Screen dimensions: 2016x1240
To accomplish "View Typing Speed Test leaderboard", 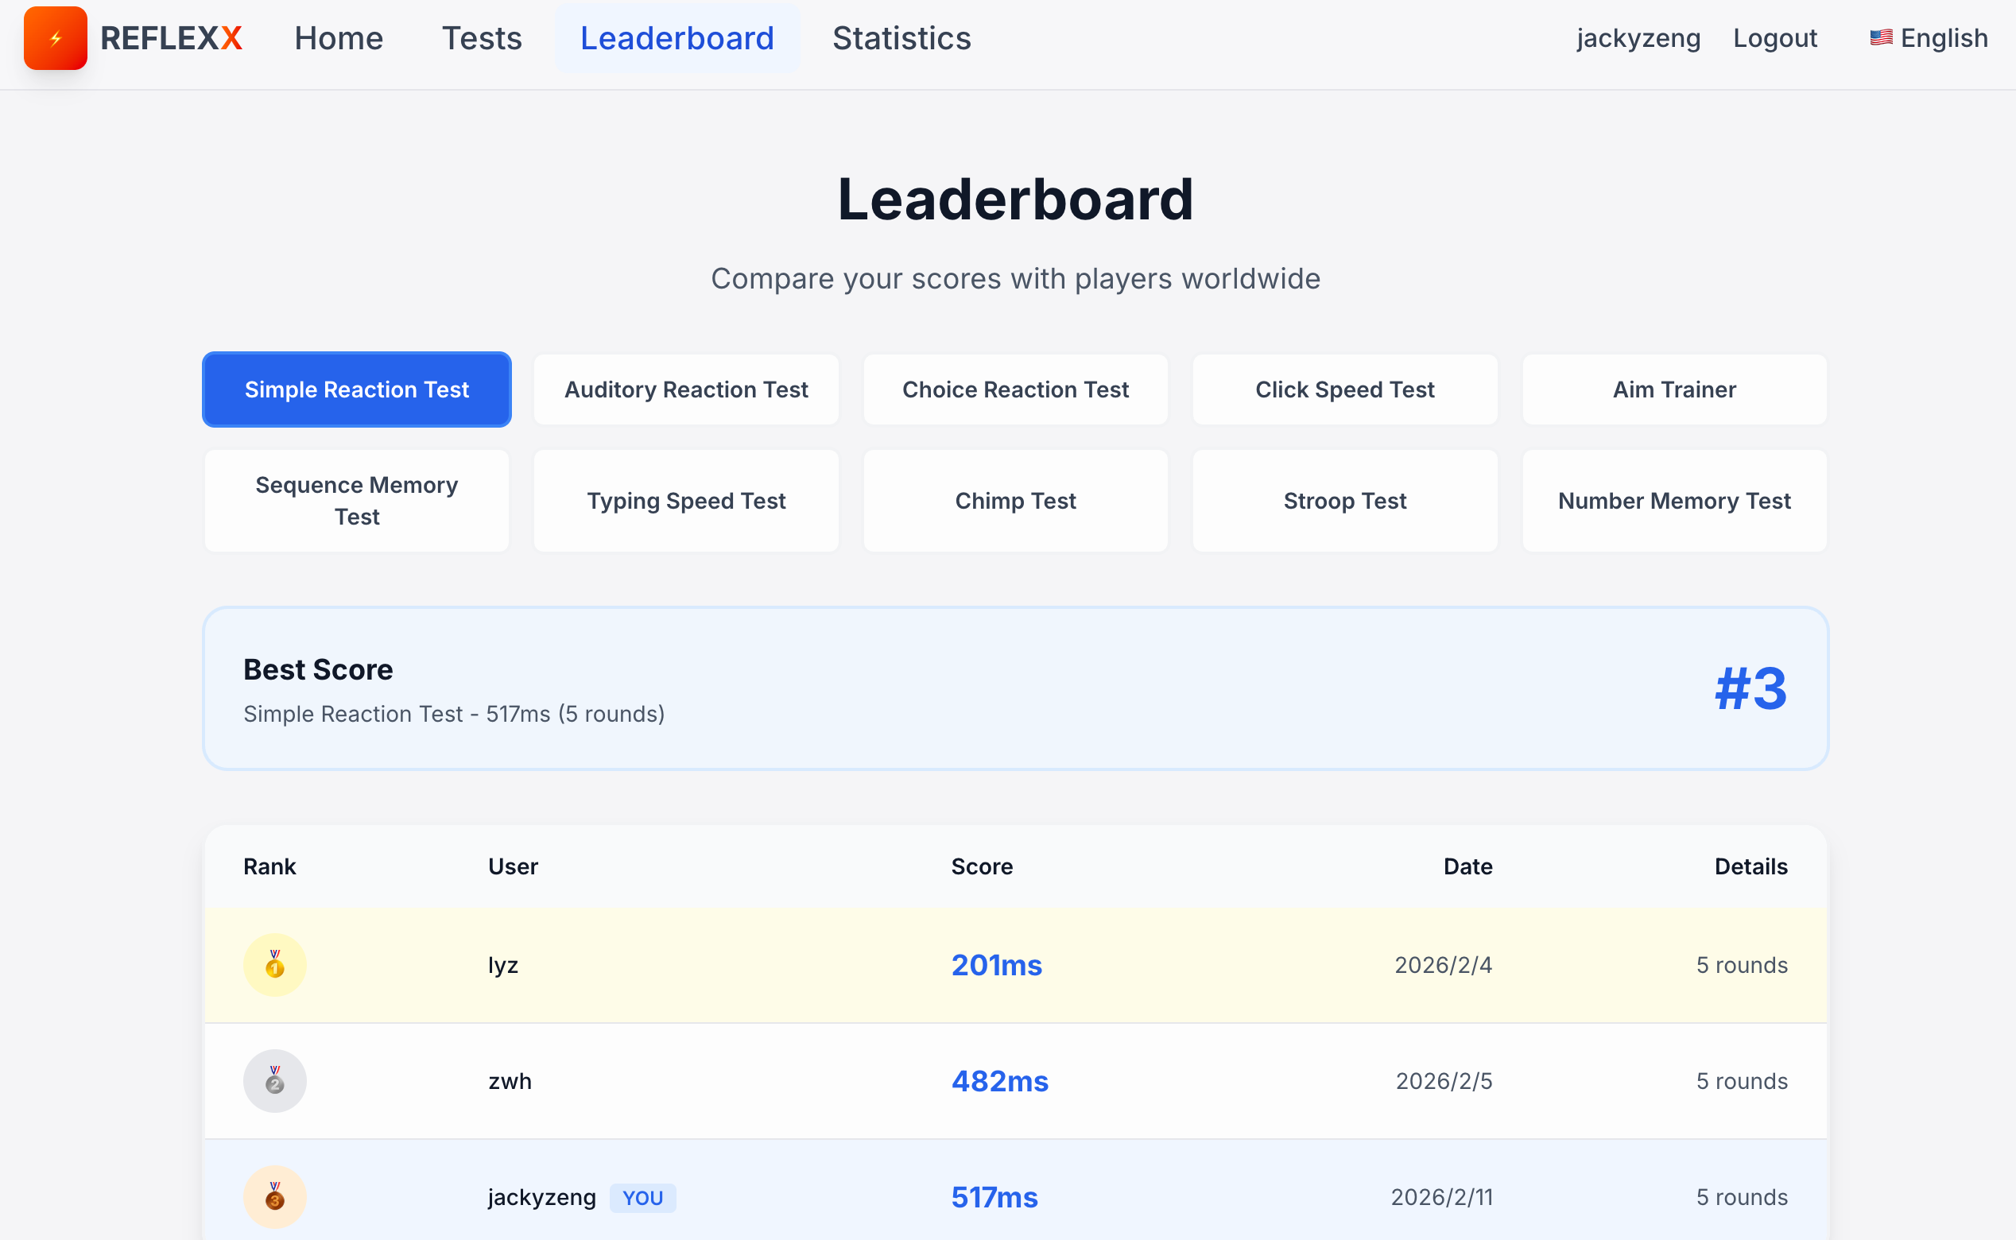I will click(686, 500).
